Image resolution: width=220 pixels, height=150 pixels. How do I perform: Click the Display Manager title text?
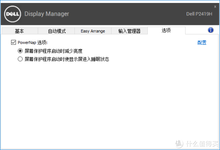click(x=47, y=14)
